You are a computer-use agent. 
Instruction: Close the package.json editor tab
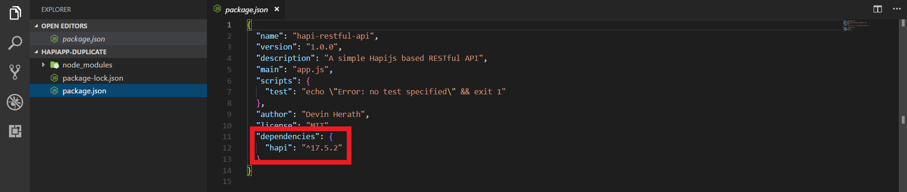point(277,9)
